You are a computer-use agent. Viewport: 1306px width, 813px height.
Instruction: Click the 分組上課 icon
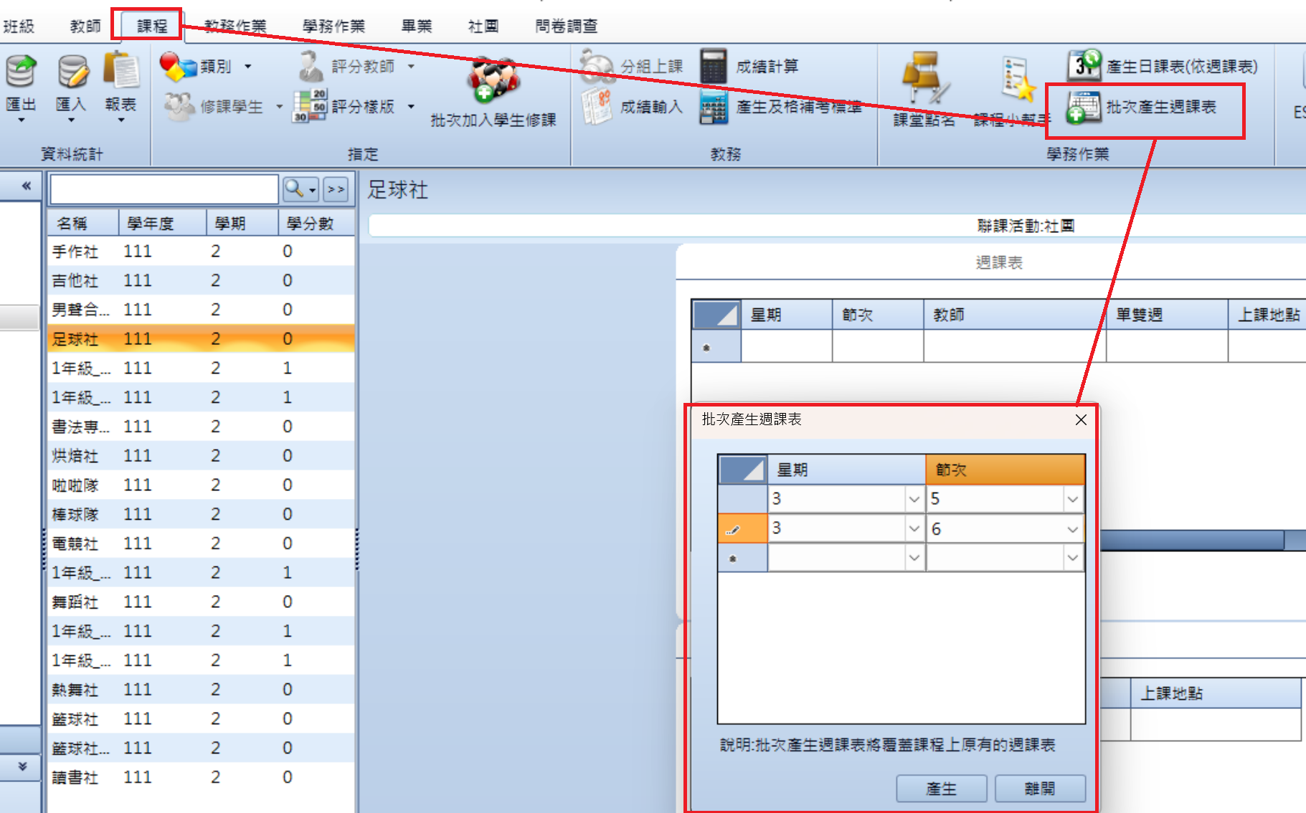point(597,65)
